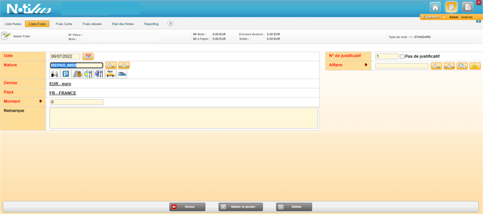Click the 'Mt à Payer :' label
The image size is (483, 214).
tap(202, 39)
